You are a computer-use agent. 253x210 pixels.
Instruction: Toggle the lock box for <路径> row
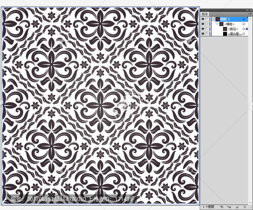coord(207,29)
